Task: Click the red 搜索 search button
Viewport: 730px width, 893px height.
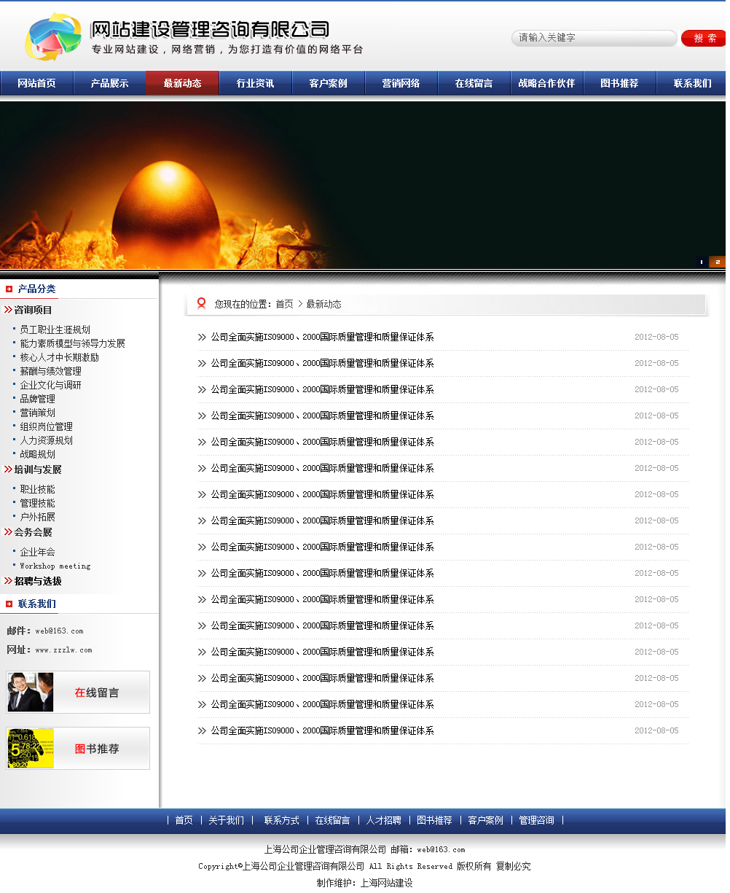Action: pos(704,38)
